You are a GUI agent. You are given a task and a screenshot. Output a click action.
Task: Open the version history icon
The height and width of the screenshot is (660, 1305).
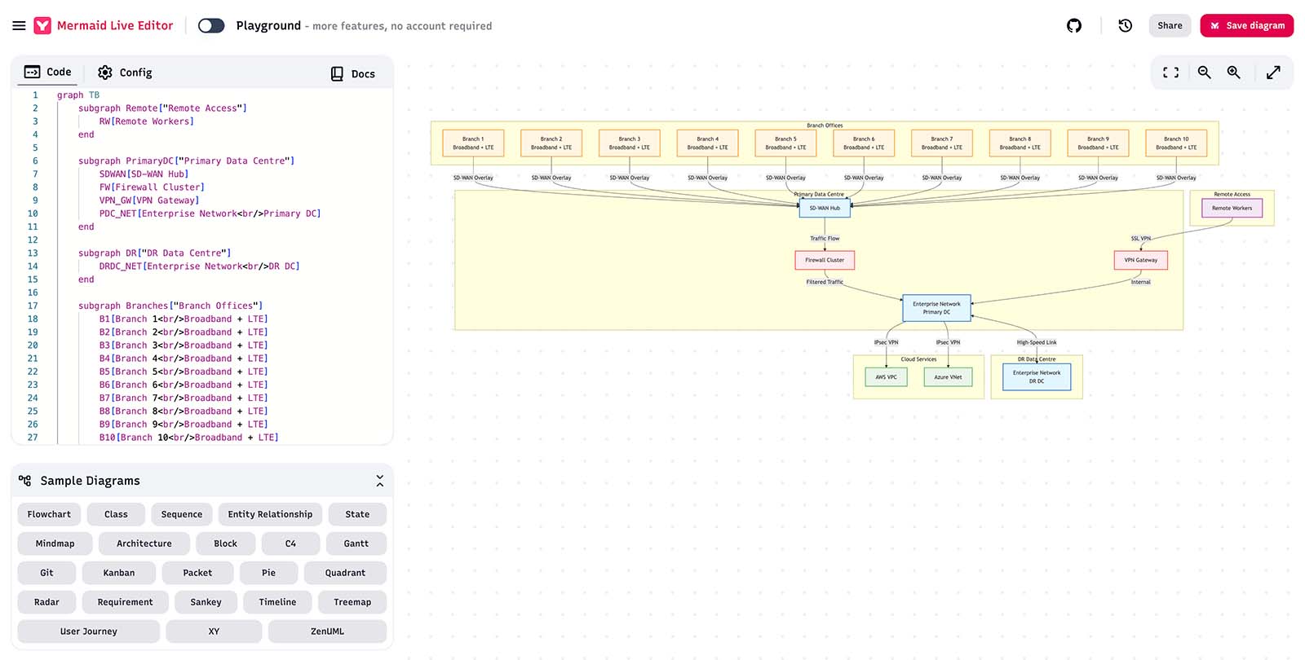click(x=1125, y=25)
